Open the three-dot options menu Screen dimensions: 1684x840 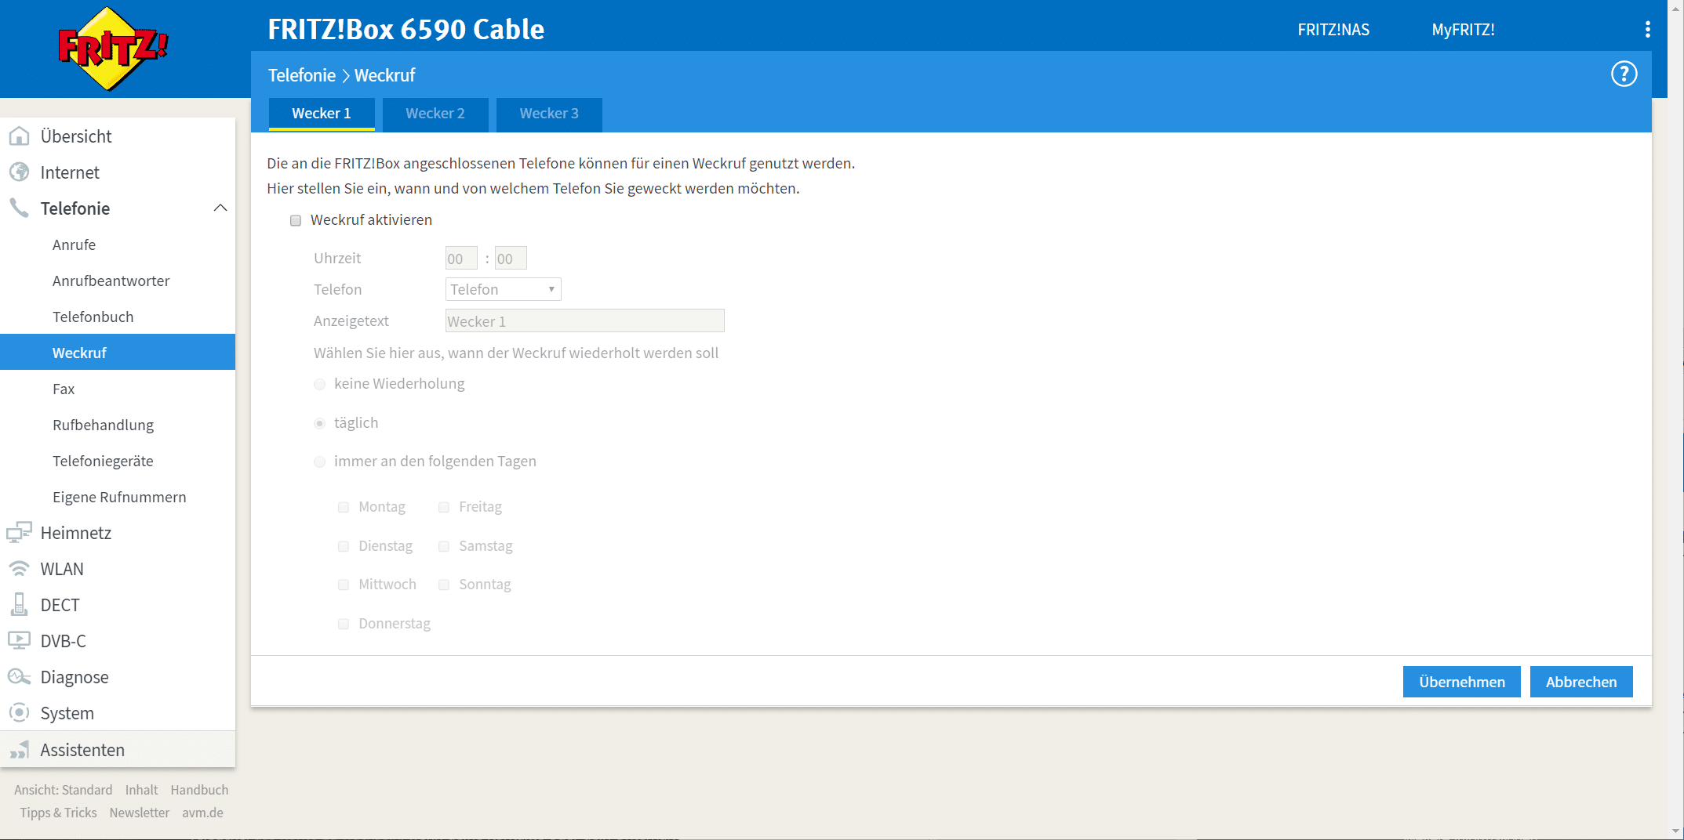click(1647, 30)
